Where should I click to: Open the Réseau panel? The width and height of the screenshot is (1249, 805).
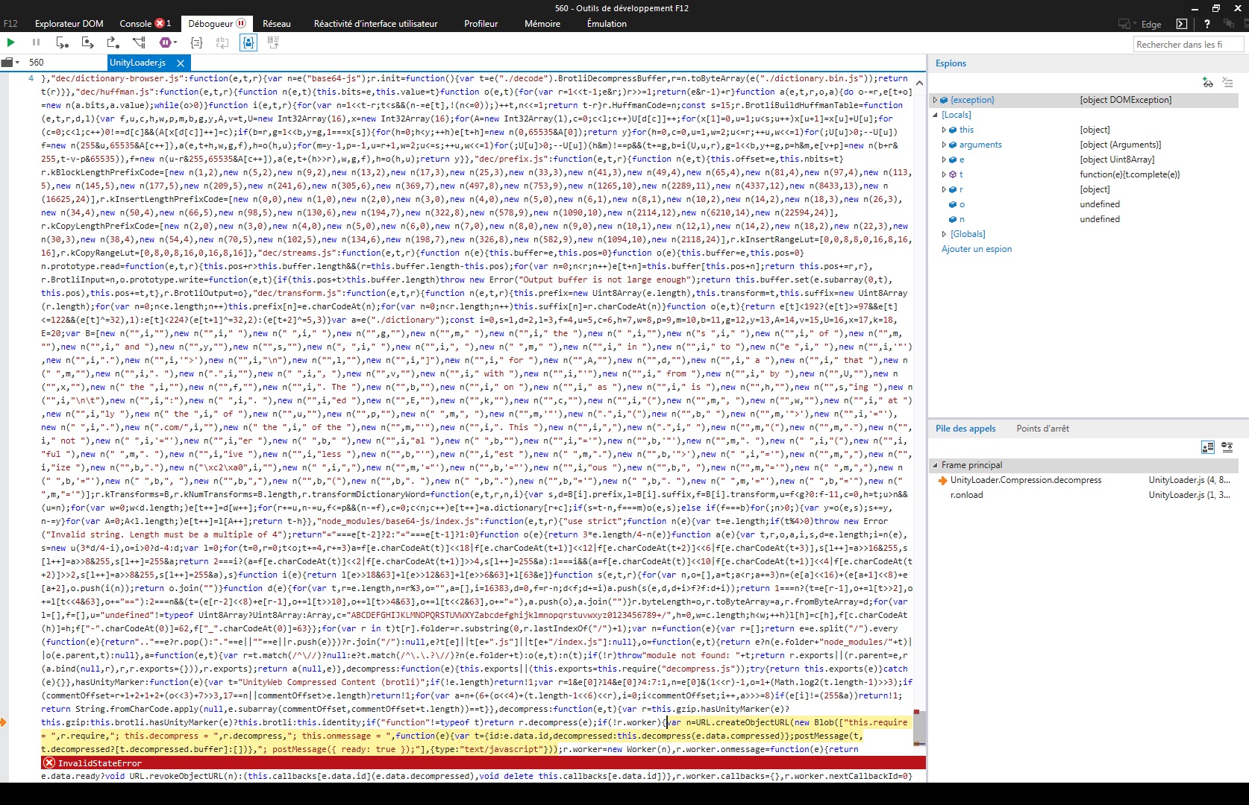pyautogui.click(x=276, y=23)
